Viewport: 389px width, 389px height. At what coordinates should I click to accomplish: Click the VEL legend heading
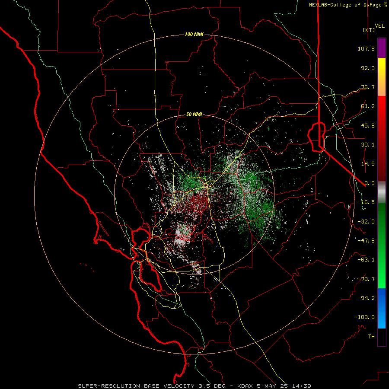coord(380,26)
